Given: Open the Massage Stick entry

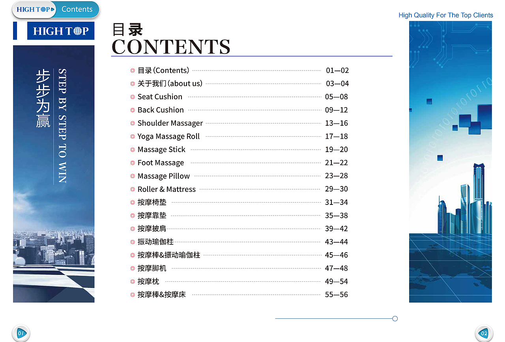Looking at the screenshot, I should coord(161,150).
